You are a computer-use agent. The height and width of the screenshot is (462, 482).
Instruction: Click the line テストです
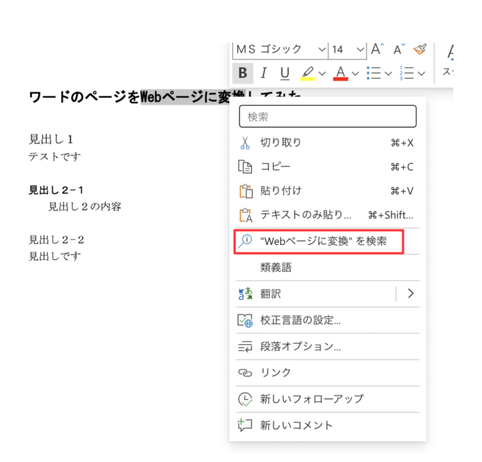point(55,157)
